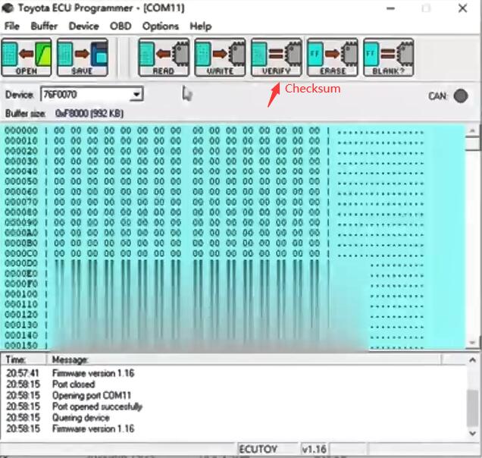Minimize the Toyota ECU Programmer window

[391, 8]
